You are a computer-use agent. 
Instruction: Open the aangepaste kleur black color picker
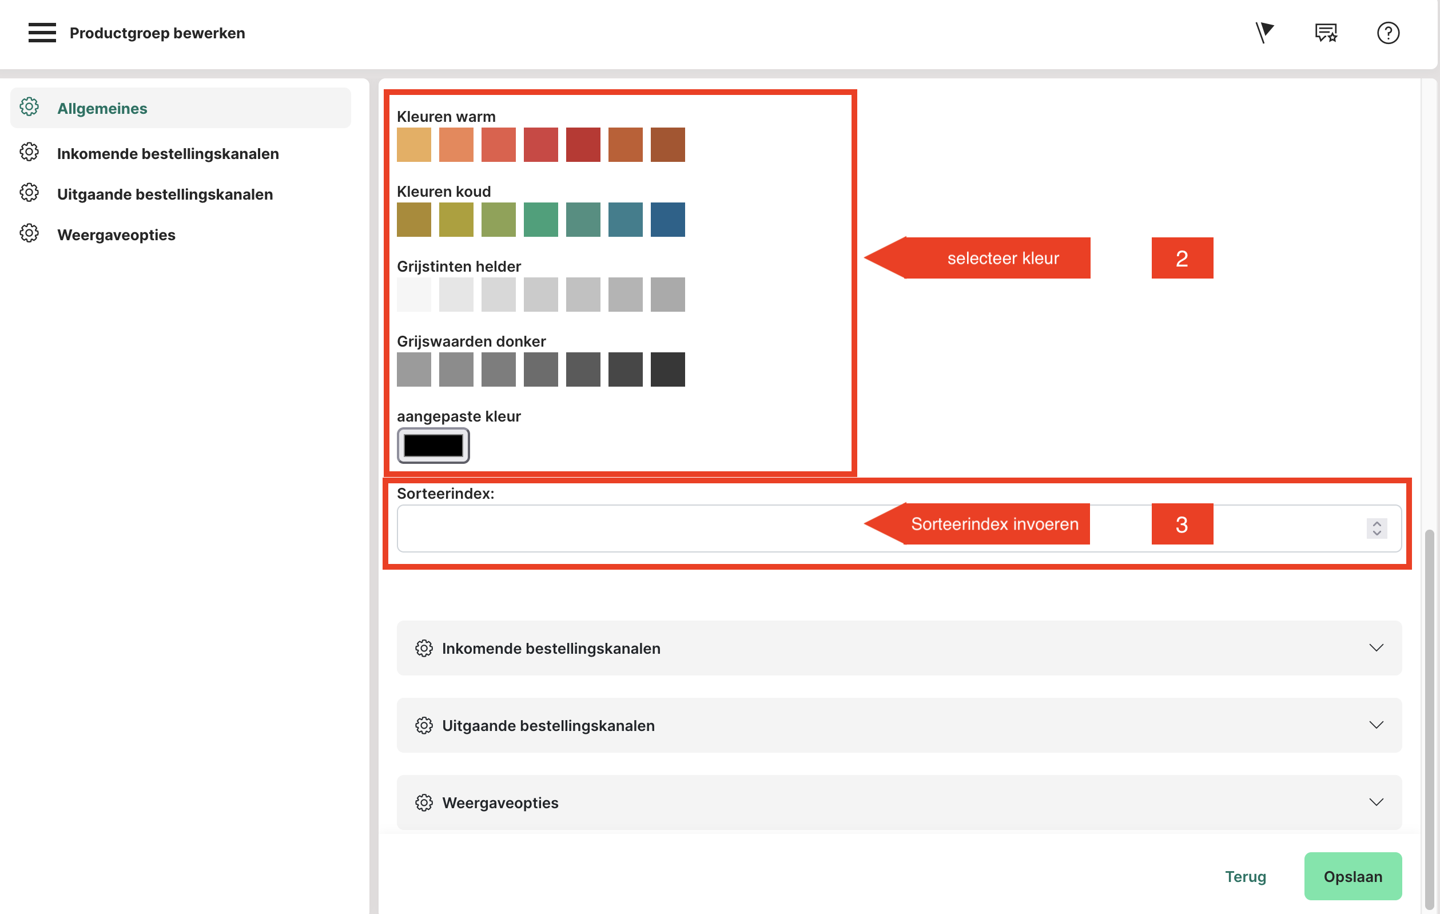[433, 446]
